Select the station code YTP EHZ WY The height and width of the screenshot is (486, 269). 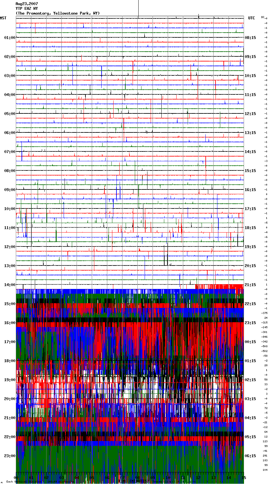[27, 9]
